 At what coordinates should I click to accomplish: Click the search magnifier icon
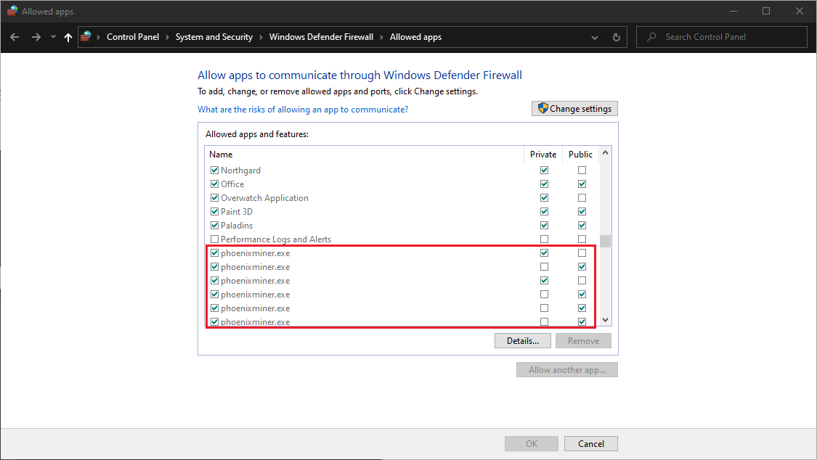click(x=651, y=37)
